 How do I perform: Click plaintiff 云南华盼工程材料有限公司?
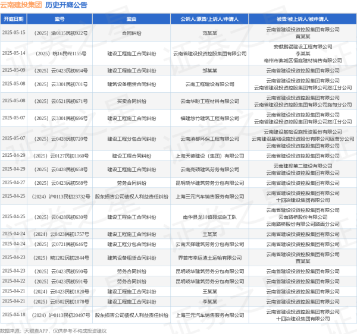pos(209,102)
